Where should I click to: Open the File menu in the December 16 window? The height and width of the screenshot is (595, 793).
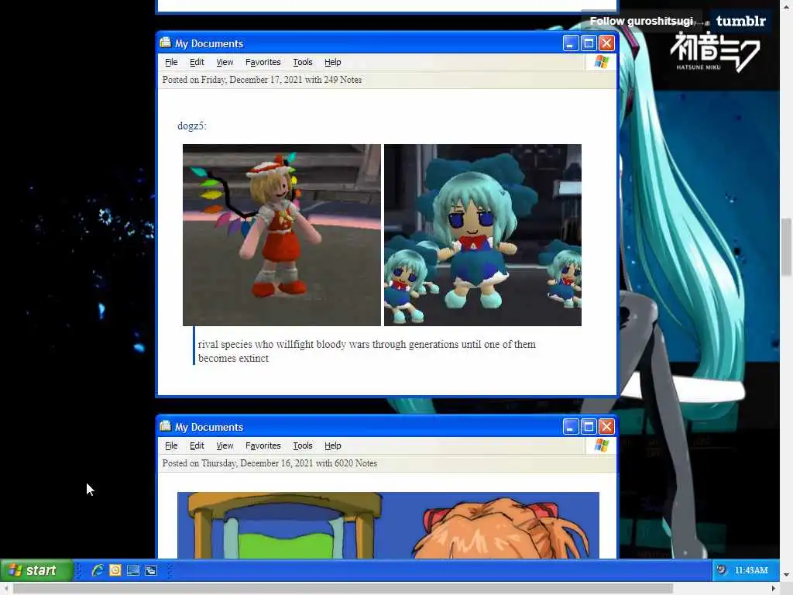[171, 445]
